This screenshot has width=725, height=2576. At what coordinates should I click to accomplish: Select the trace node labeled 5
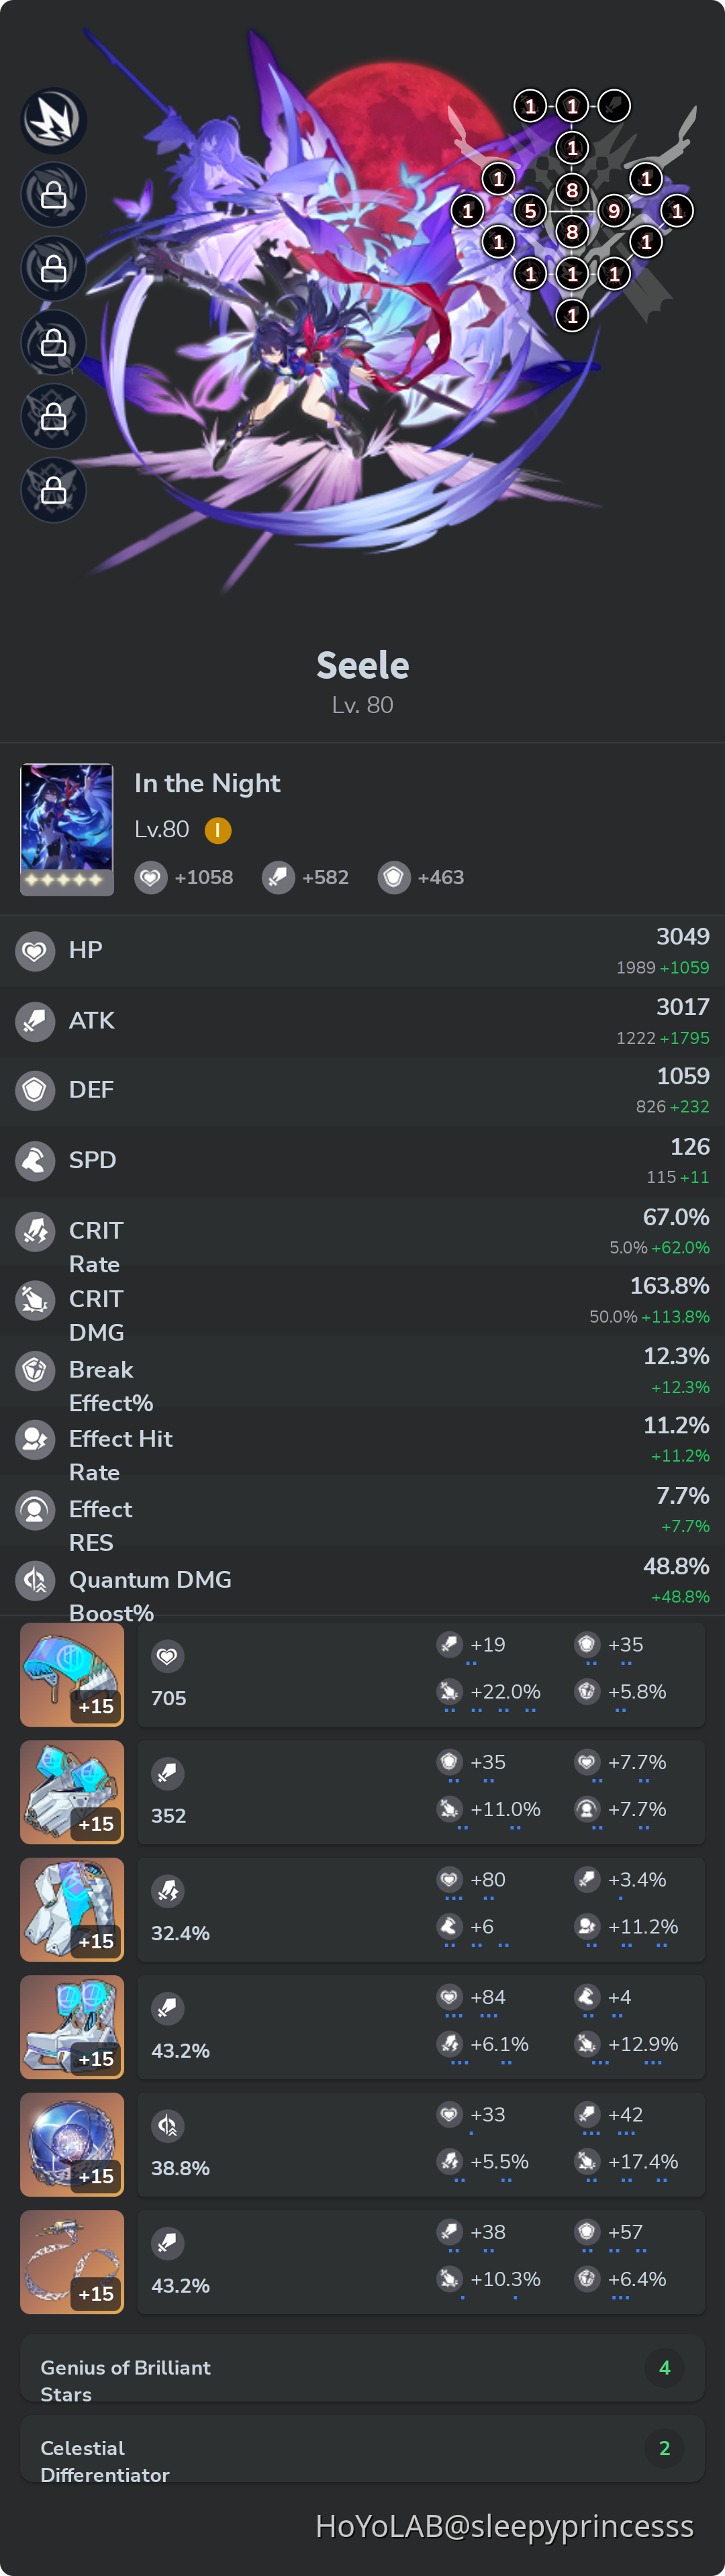point(530,211)
